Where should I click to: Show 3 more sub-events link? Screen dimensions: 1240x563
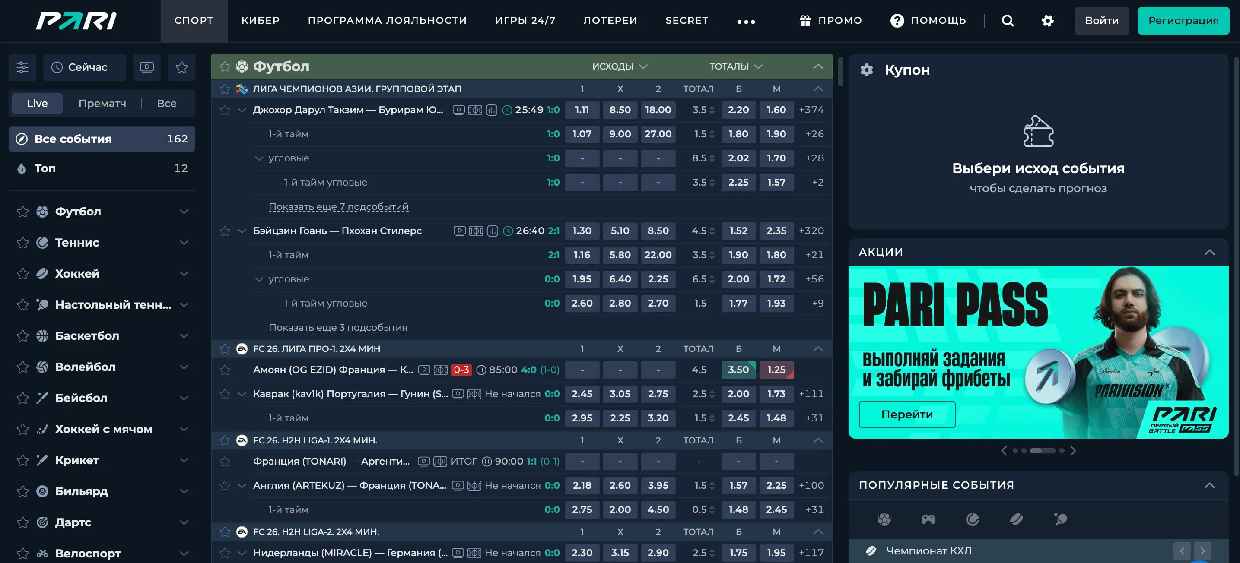(x=338, y=327)
